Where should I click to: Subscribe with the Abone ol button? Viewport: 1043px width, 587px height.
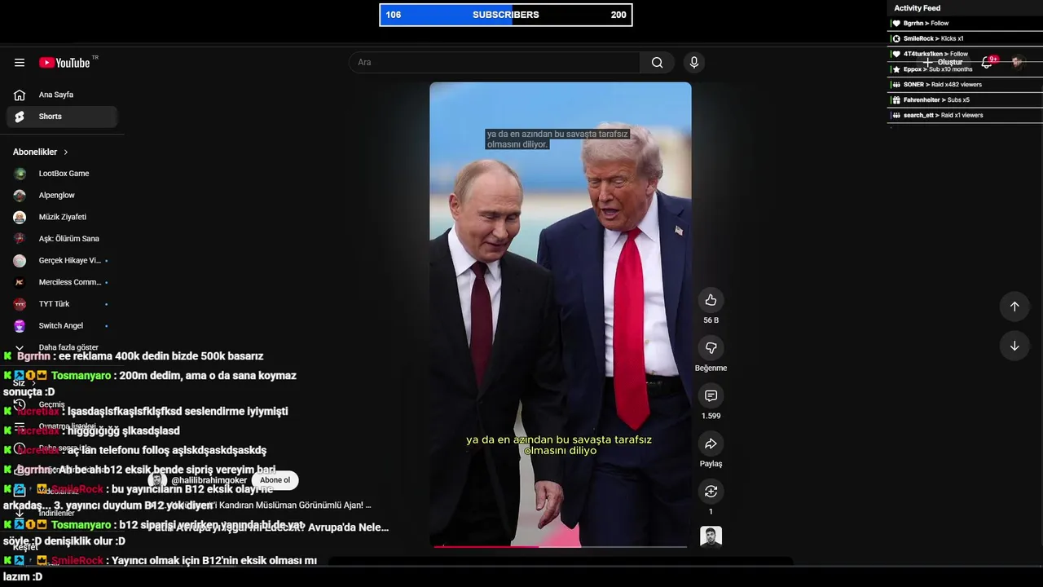(275, 480)
